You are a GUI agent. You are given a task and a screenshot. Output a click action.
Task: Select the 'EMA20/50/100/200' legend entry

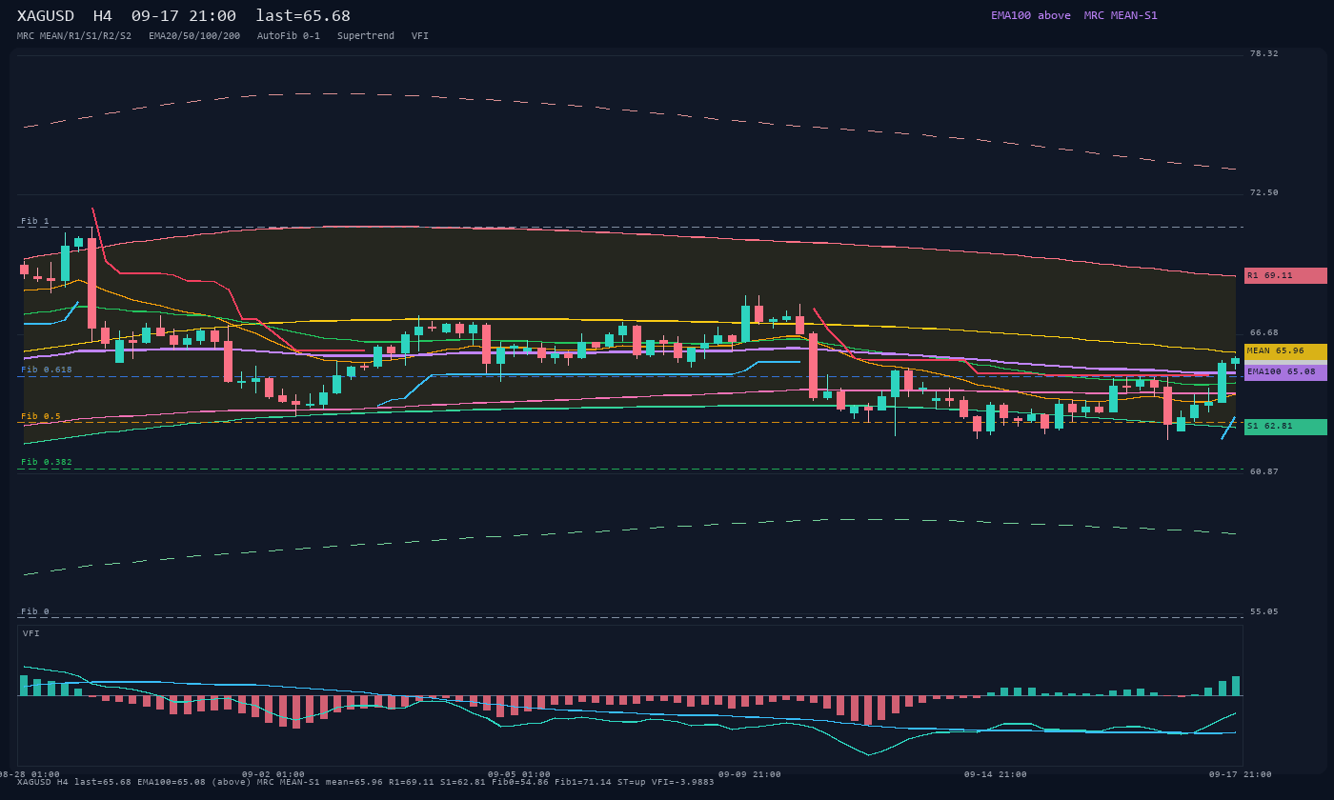[x=194, y=36]
